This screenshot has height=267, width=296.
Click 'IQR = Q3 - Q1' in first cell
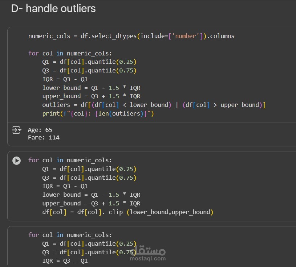[x=65, y=79]
